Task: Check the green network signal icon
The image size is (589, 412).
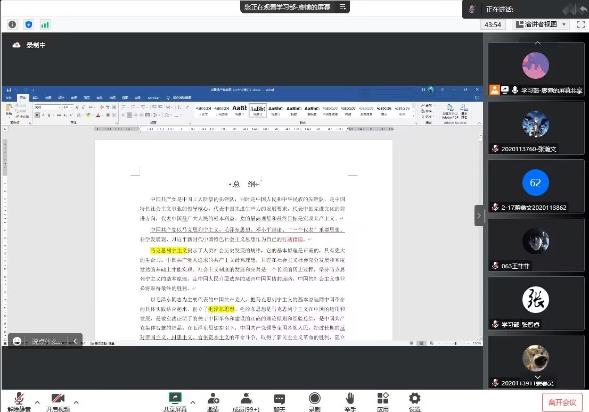Action: 45,24
